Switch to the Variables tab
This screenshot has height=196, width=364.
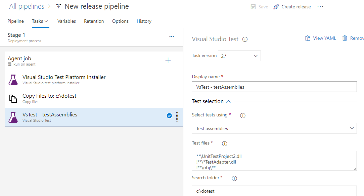tap(66, 21)
